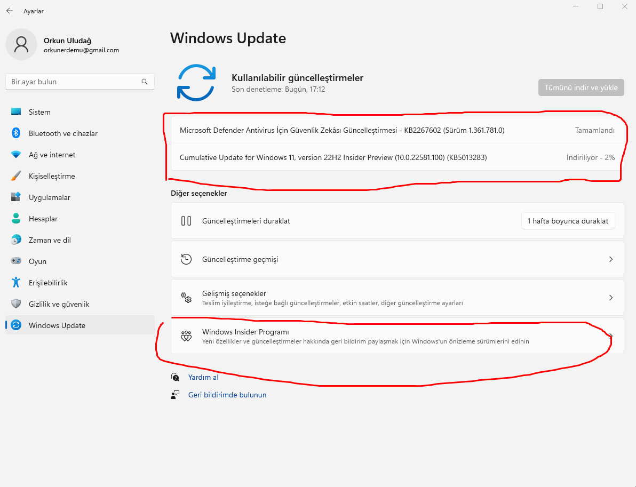Click the Sistem monitor icon
636x487 pixels.
pyautogui.click(x=16, y=112)
